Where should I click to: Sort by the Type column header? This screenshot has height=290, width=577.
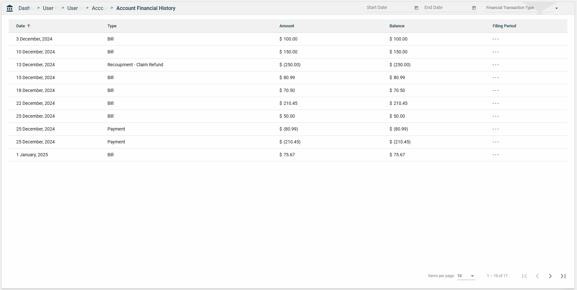click(112, 26)
